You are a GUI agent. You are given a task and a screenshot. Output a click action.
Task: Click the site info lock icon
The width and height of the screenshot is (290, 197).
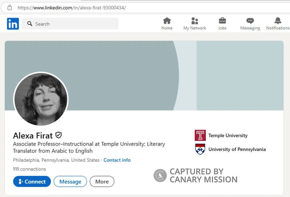pos(10,7)
